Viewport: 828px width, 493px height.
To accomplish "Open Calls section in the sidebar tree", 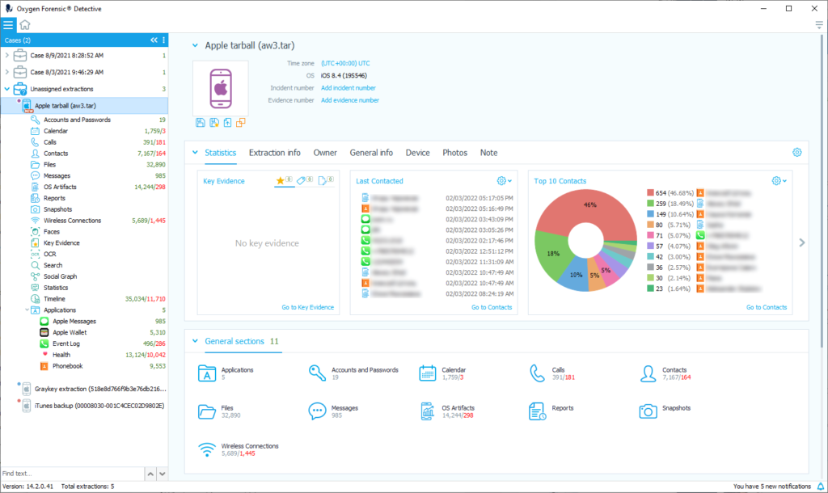I will pos(49,142).
